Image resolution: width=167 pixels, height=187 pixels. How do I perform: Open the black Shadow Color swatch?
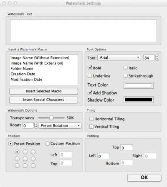(x=139, y=100)
